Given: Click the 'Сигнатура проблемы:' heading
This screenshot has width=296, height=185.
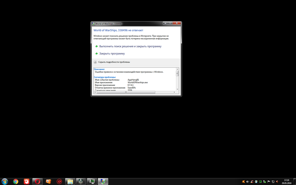Looking at the screenshot, I should click(105, 77).
